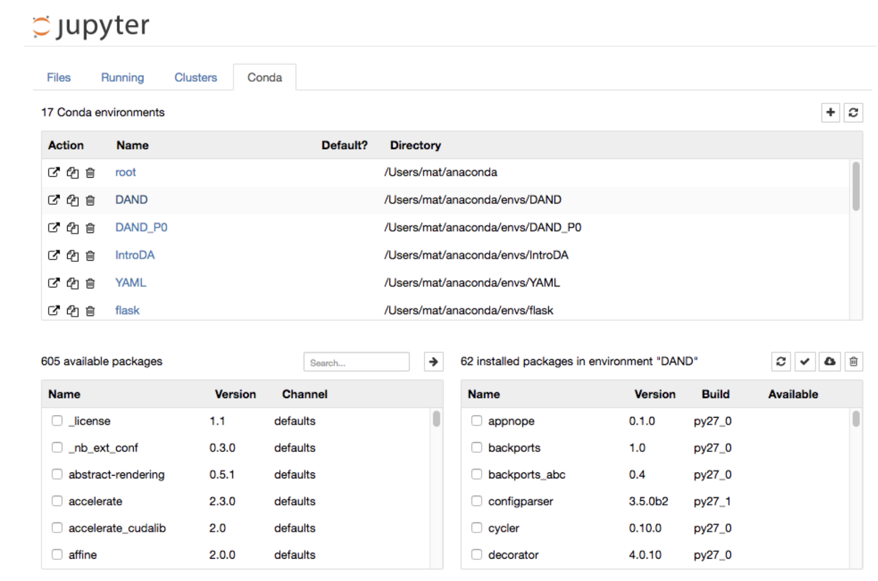878x581 pixels.
Task: Click the configparser build py27_1
Action: point(712,501)
